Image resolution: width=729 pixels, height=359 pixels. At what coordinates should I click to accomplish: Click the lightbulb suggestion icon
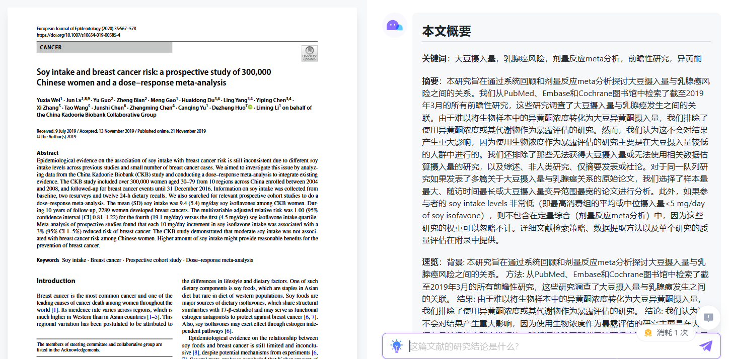(x=397, y=346)
